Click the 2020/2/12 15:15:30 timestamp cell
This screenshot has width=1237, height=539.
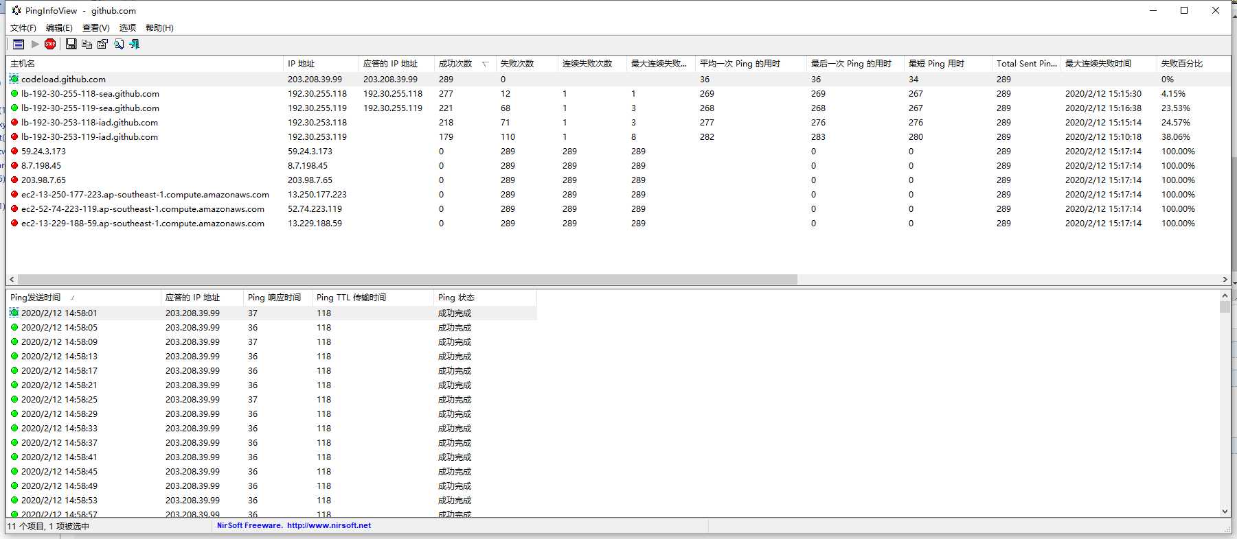tap(1103, 93)
